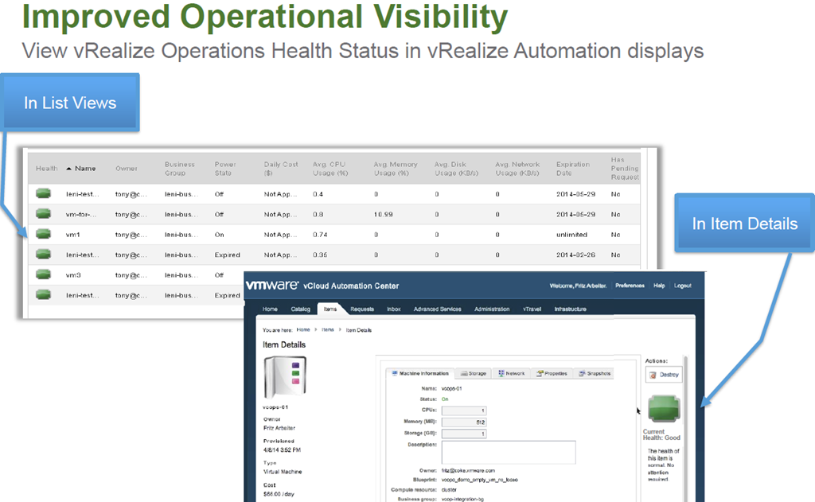Click the machine catalog book icon
The height and width of the screenshot is (502, 815).
[284, 377]
